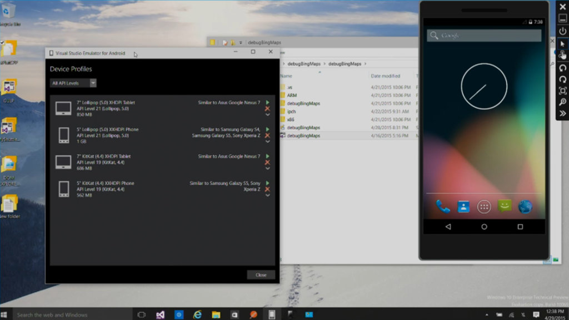
Task: Open Visual Studio from taskbar
Action: tap(160, 314)
